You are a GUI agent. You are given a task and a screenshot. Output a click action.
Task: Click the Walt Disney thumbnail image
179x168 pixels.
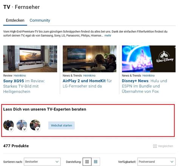tap(149, 59)
